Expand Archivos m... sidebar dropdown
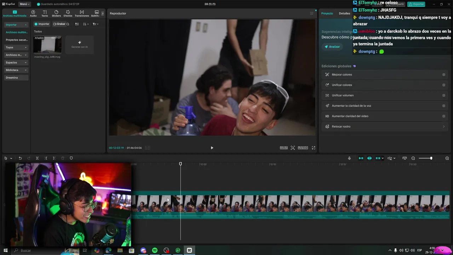Image resolution: width=453 pixels, height=255 pixels. point(16,55)
